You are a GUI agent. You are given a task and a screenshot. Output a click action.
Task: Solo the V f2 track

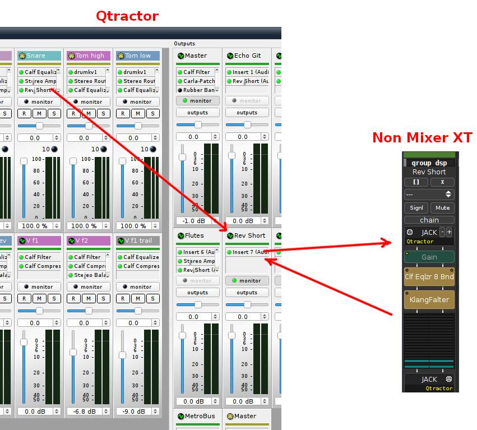104,299
